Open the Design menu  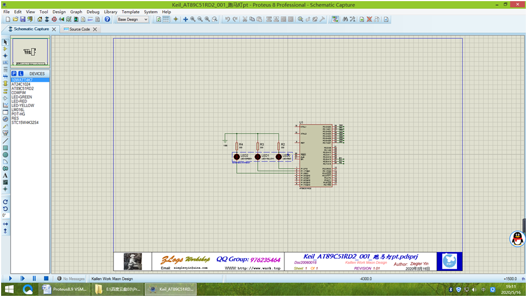pos(59,12)
